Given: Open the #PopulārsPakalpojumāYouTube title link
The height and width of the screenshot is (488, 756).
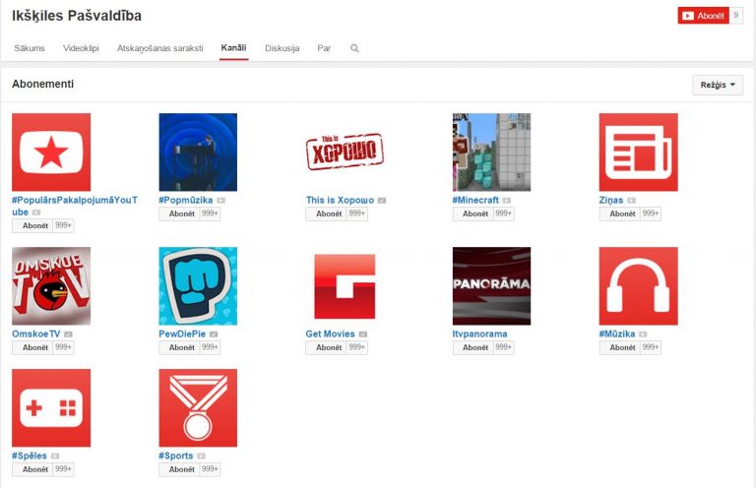Looking at the screenshot, I should click(x=75, y=206).
